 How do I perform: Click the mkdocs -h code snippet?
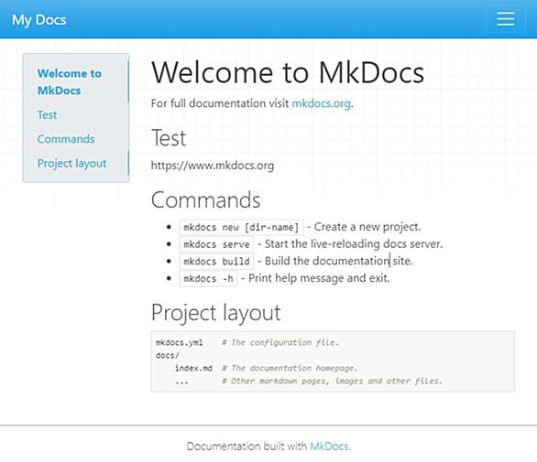208,278
